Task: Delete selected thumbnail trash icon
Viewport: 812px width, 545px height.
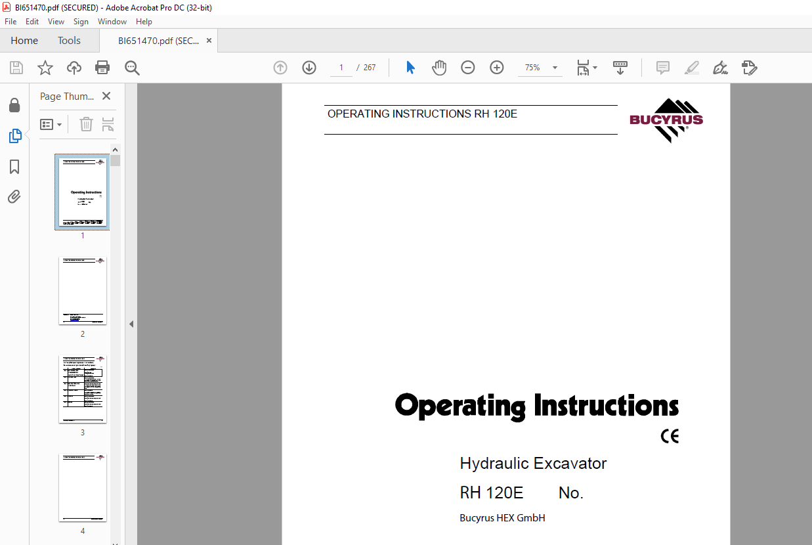Action: (x=86, y=124)
